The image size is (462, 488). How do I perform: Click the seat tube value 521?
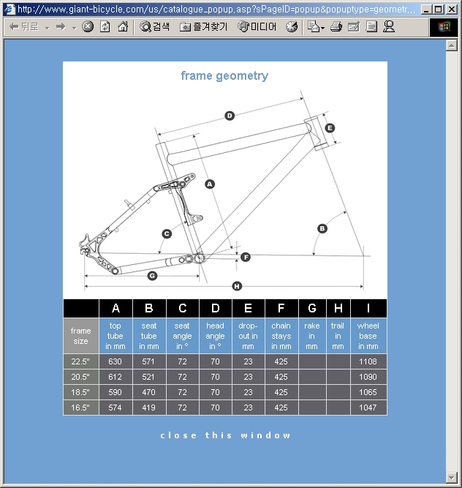148,377
